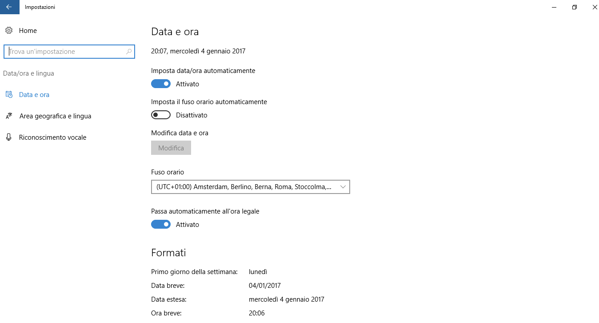The height and width of the screenshot is (323, 599).
Task: Click the back arrow icon
Action: tap(9, 7)
